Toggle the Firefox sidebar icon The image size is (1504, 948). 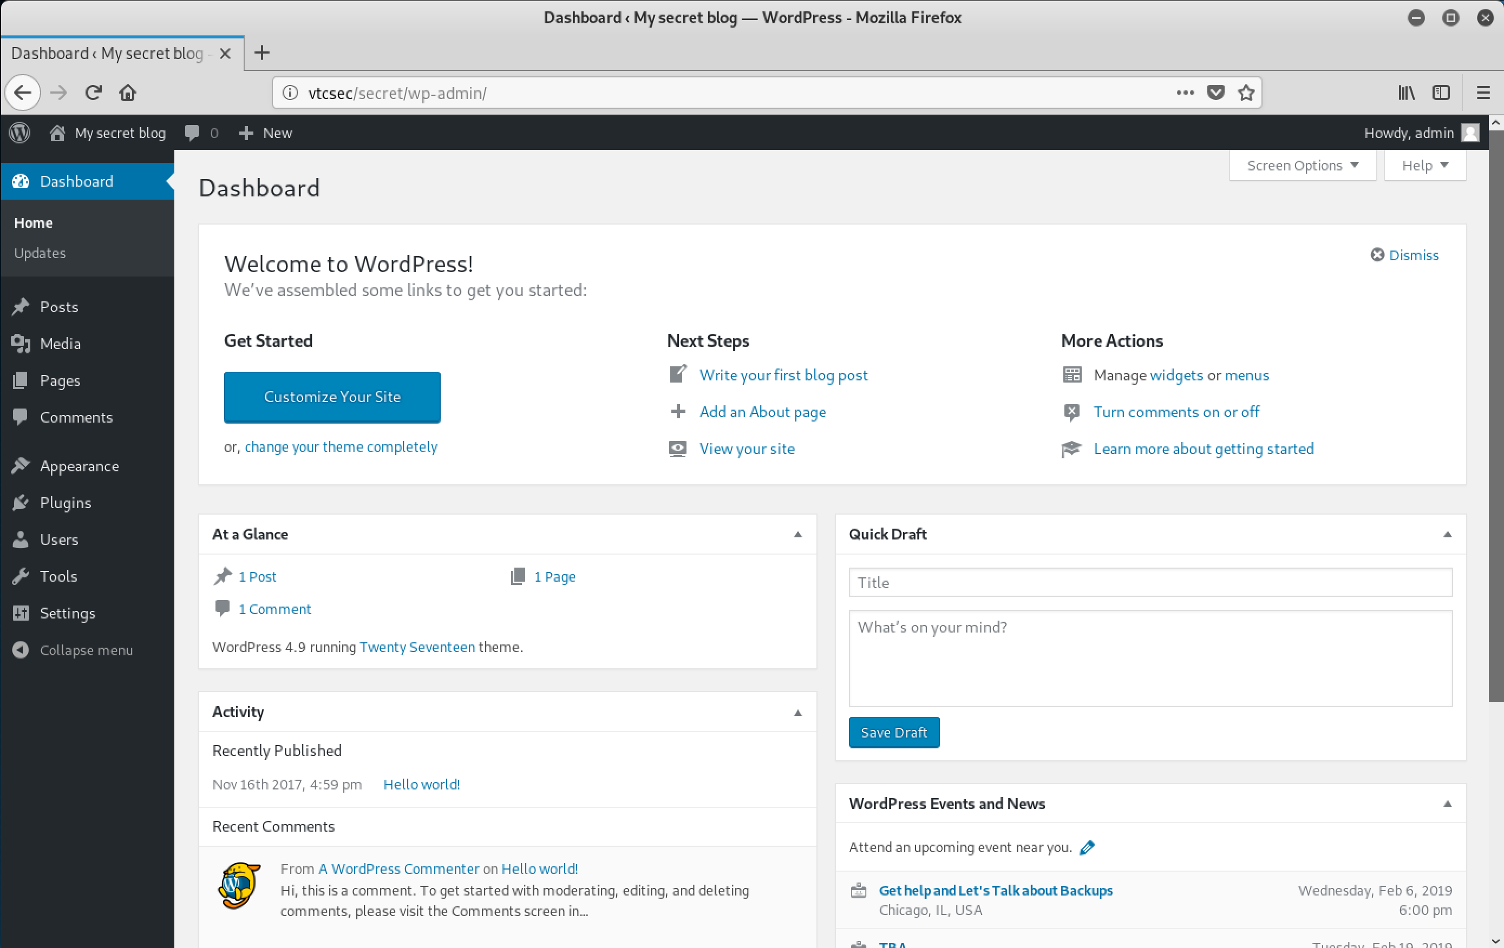point(1441,93)
